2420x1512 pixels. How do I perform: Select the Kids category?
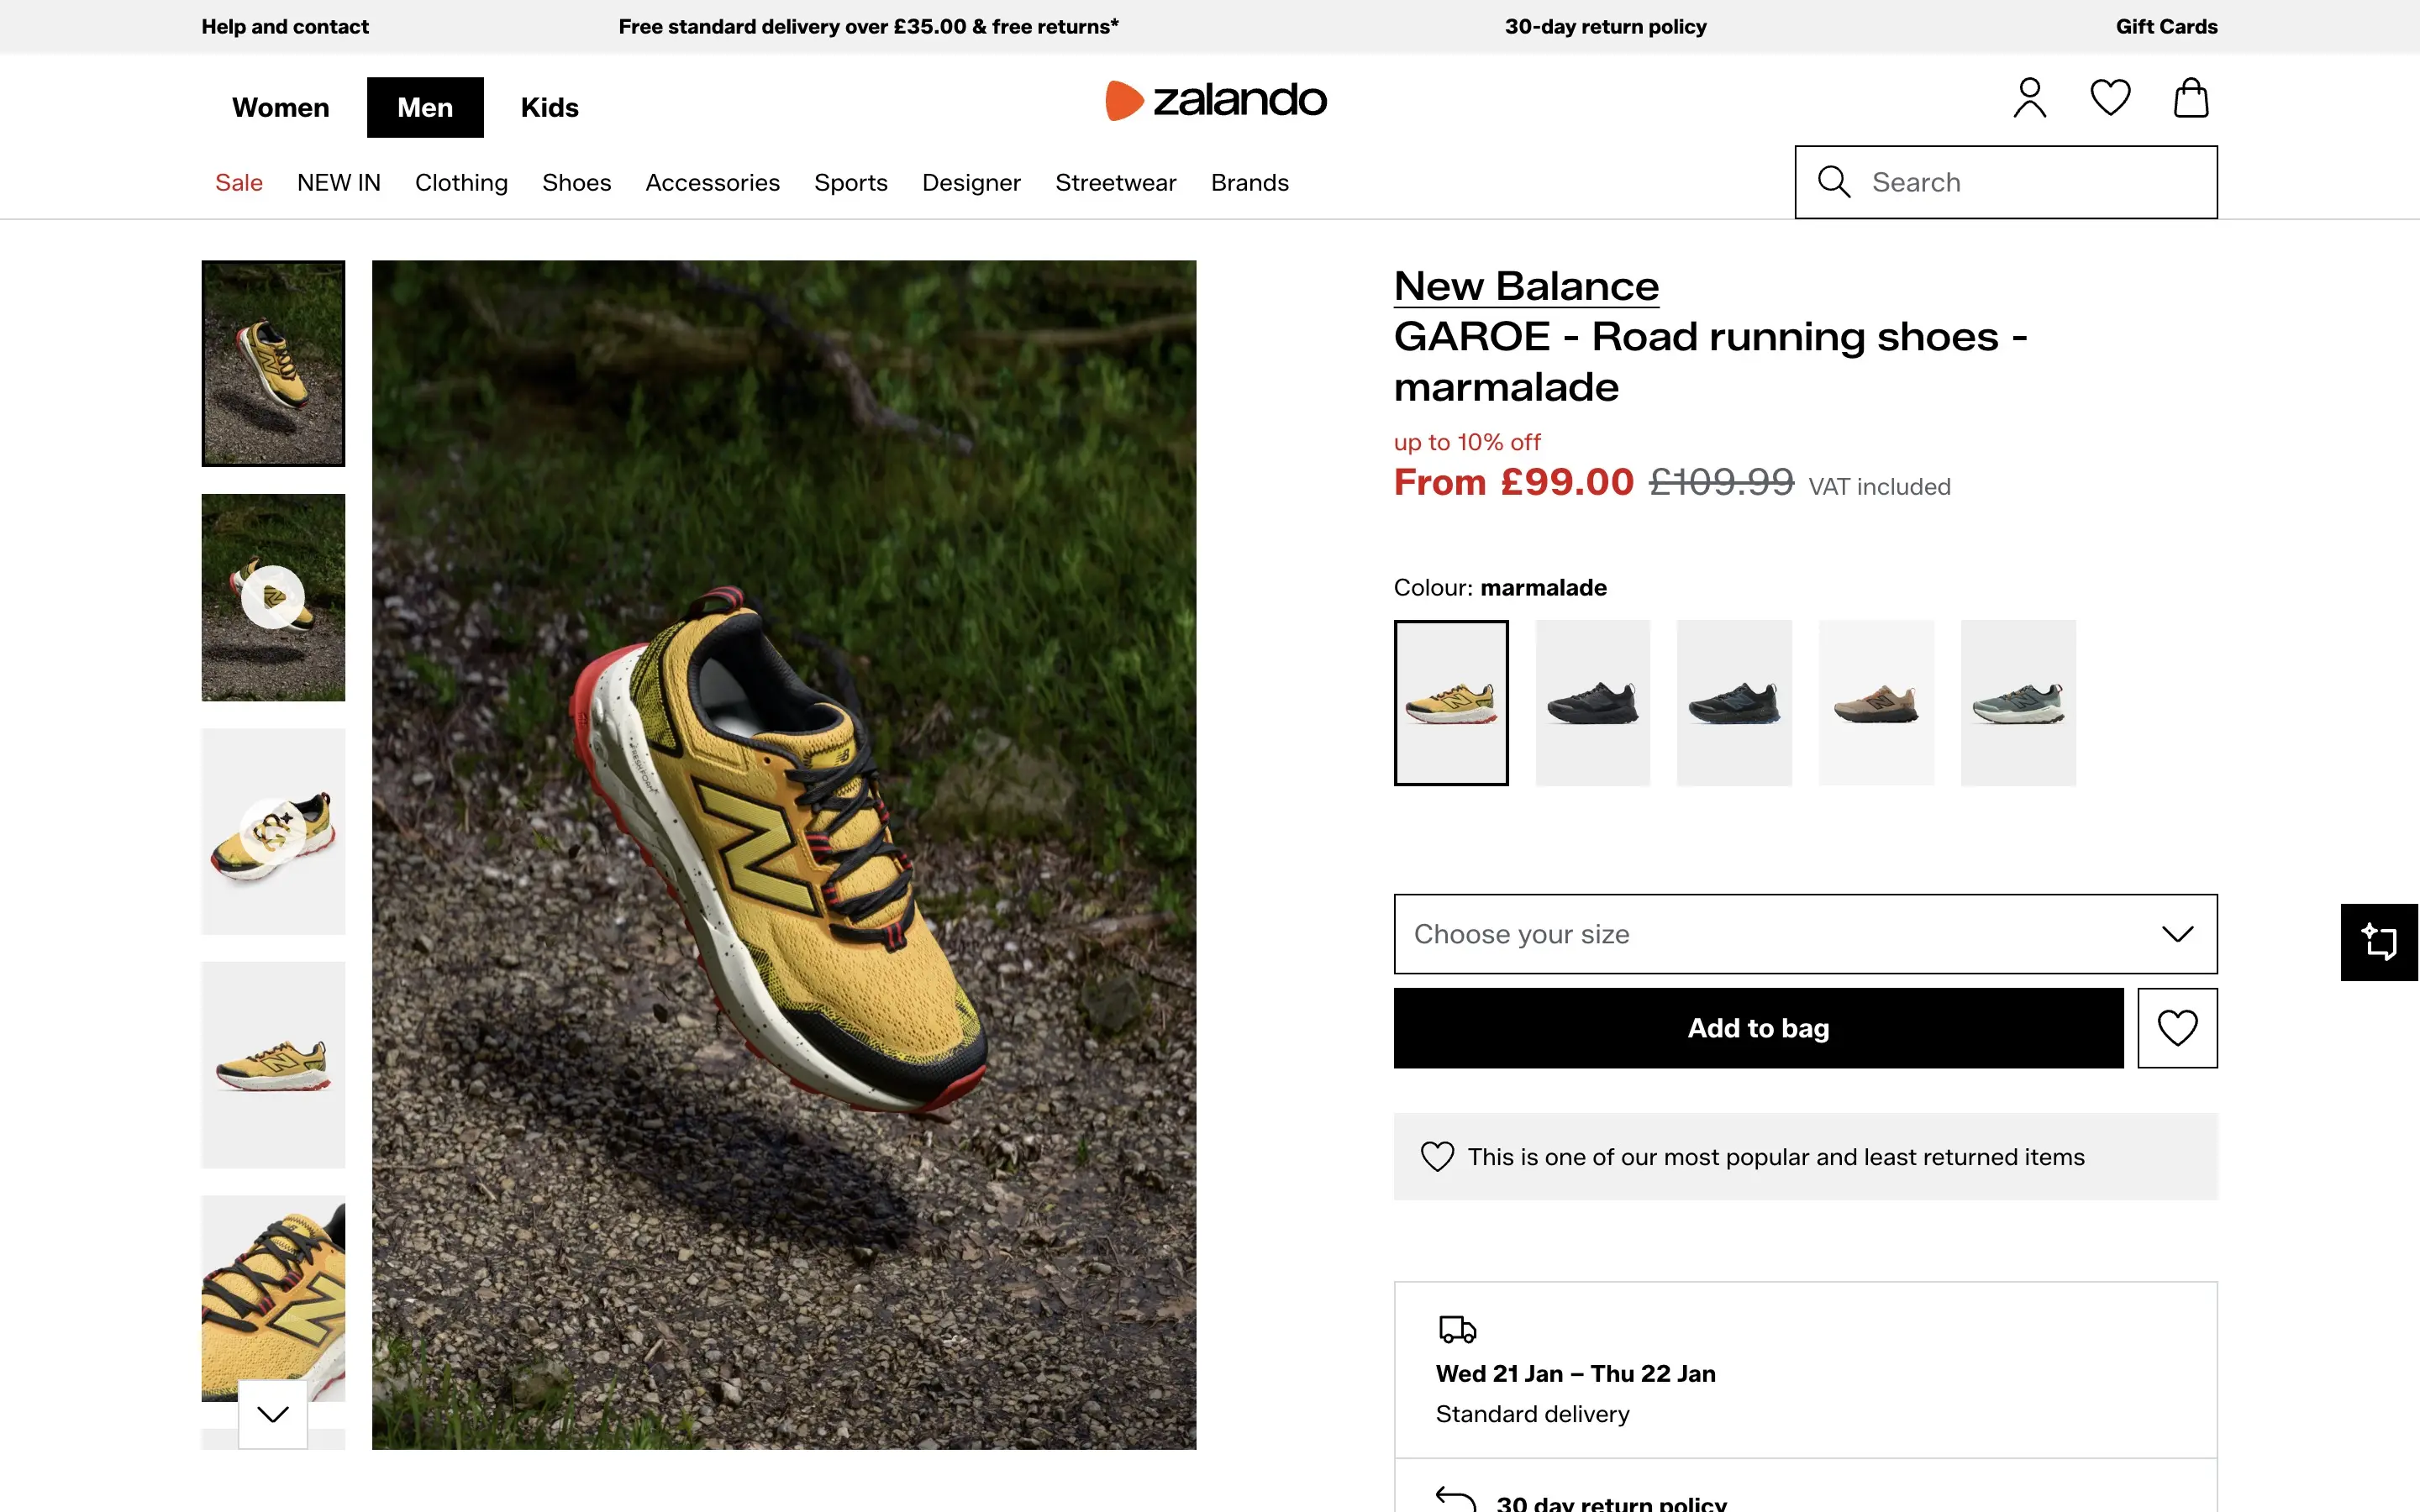(549, 107)
